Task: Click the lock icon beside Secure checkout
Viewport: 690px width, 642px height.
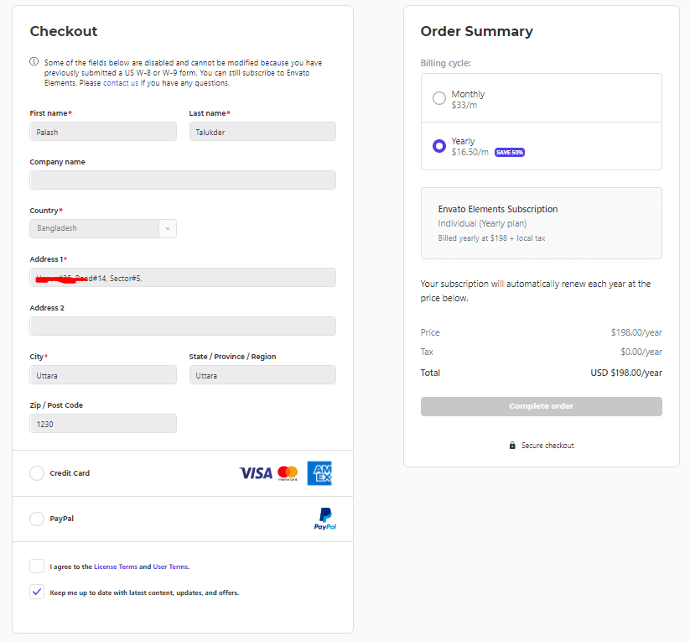Action: point(511,446)
